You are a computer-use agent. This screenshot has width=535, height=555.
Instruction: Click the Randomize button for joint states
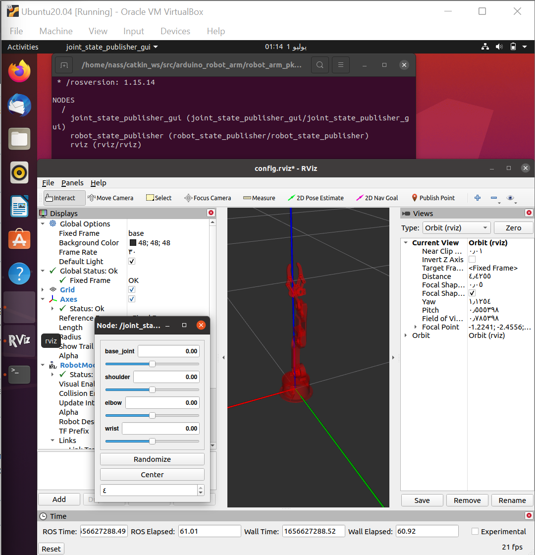(152, 459)
